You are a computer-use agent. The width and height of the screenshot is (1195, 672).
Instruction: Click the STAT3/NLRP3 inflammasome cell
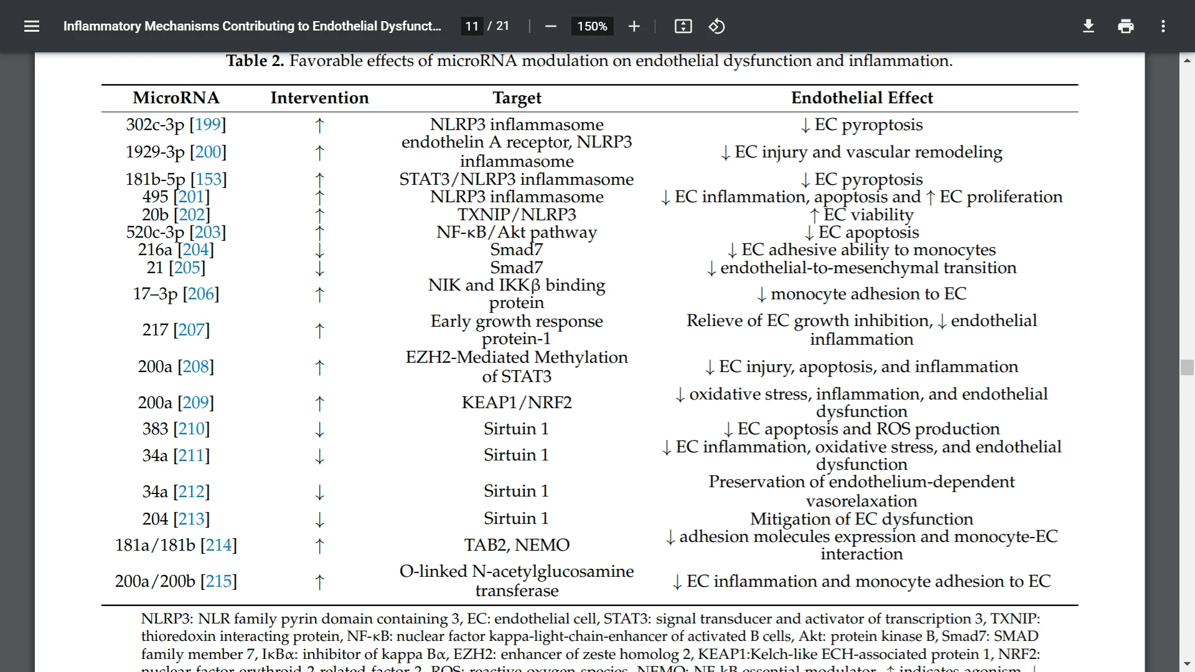(x=517, y=179)
